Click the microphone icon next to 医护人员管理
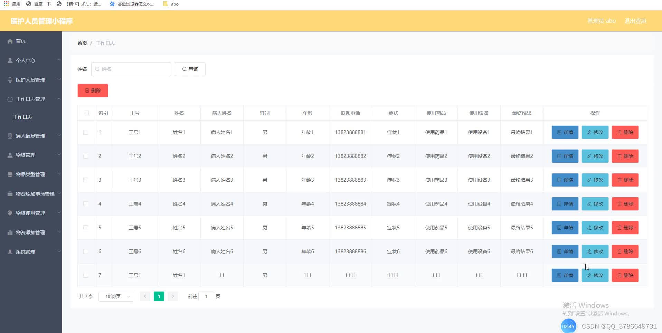662x333 pixels. [x=10, y=80]
